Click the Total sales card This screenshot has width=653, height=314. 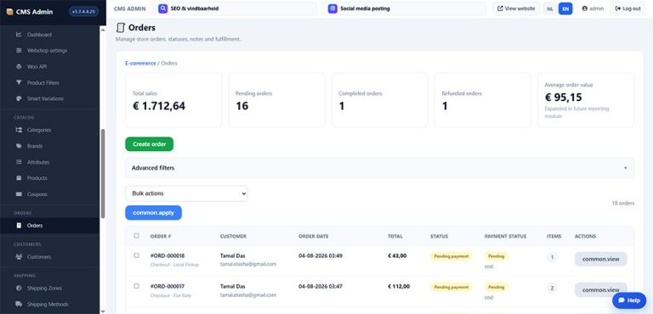click(173, 100)
